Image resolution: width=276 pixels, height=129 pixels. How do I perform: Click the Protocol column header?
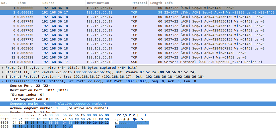[x=139, y=3]
